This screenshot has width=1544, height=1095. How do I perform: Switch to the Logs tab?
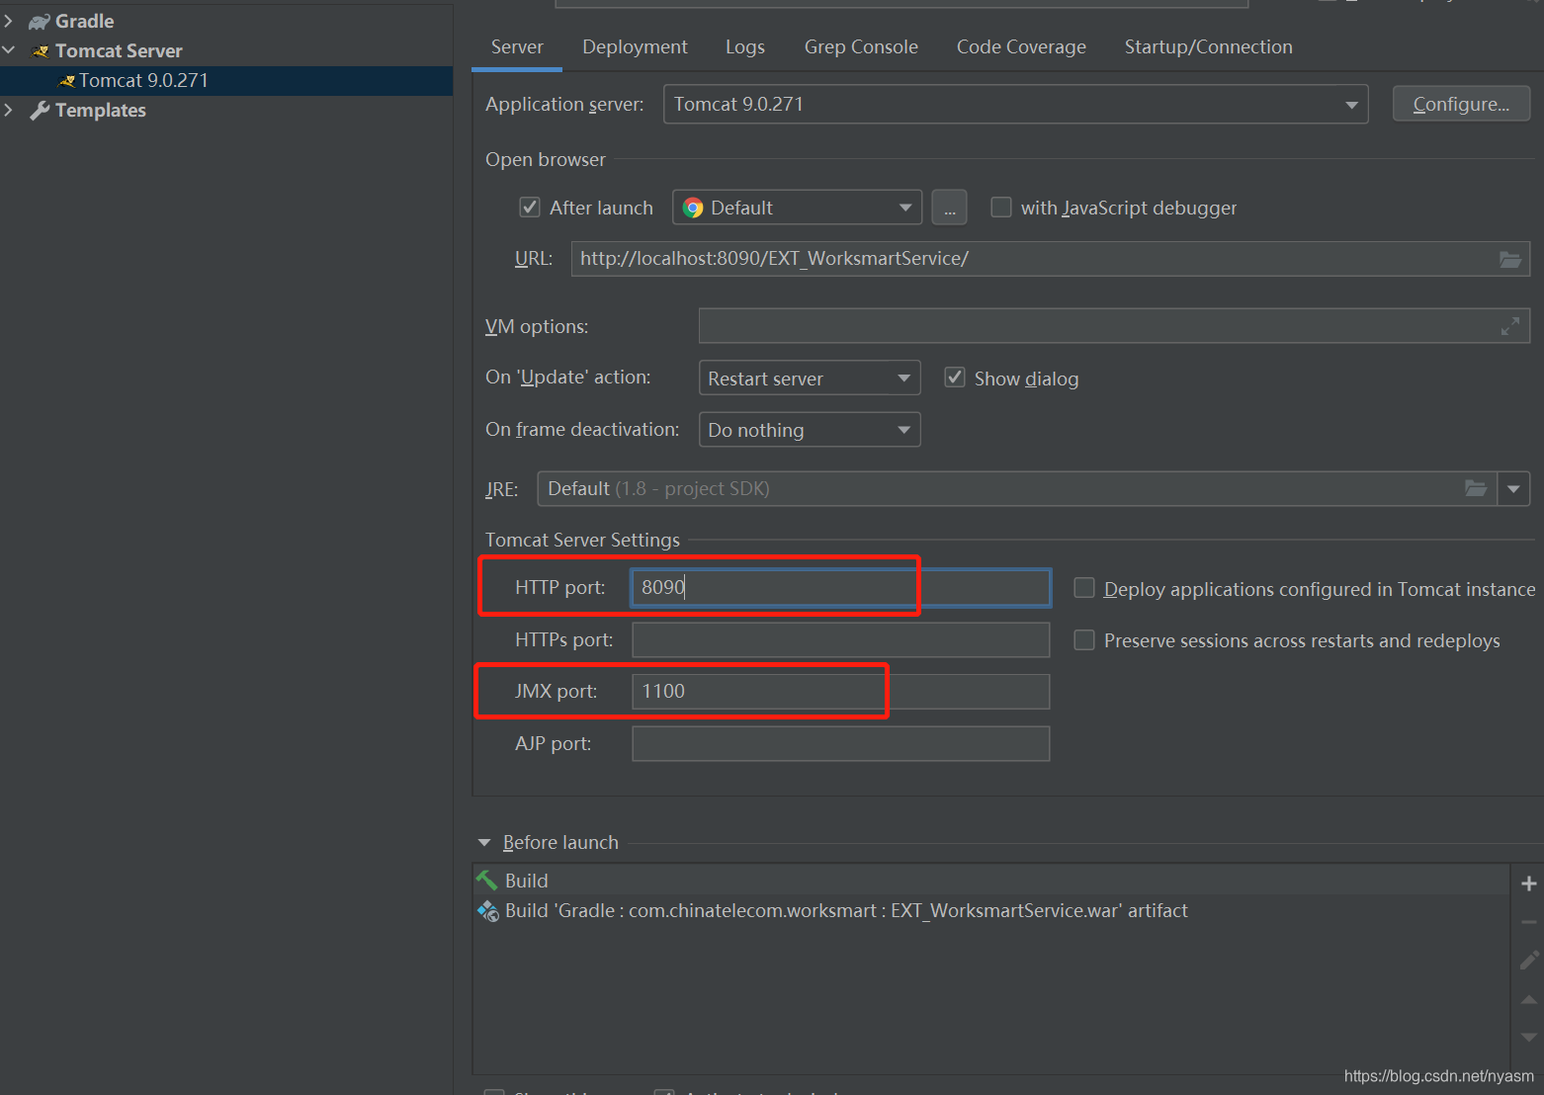pyautogui.click(x=745, y=46)
